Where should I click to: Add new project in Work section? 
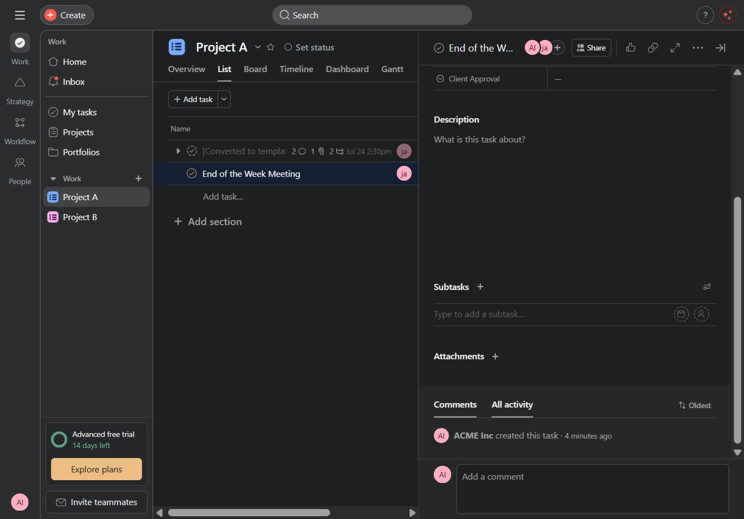click(139, 179)
